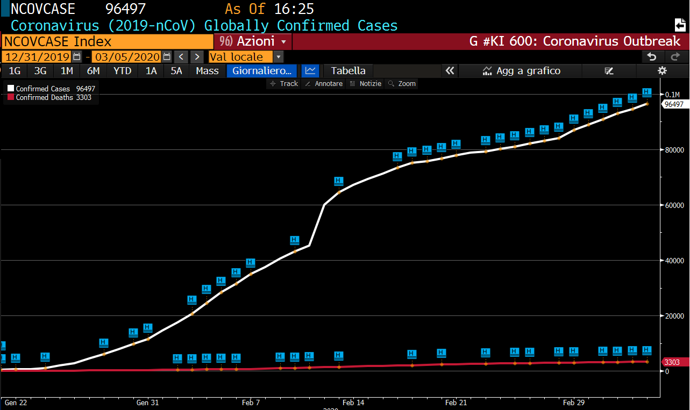Open the 96) Azioni dropdown

[x=253, y=41]
